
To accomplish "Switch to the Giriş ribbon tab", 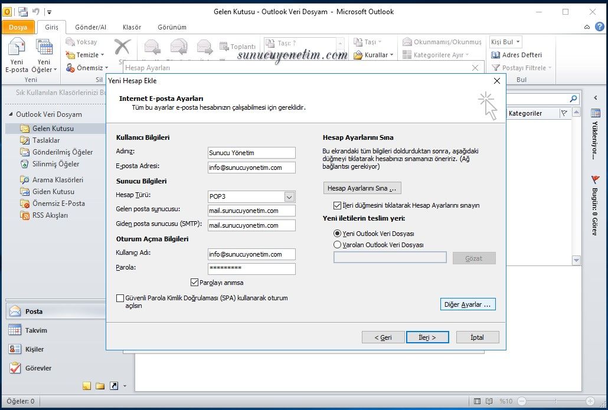I will (x=51, y=27).
